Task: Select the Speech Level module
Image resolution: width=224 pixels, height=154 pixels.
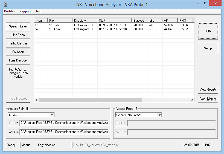Action: 18,26
